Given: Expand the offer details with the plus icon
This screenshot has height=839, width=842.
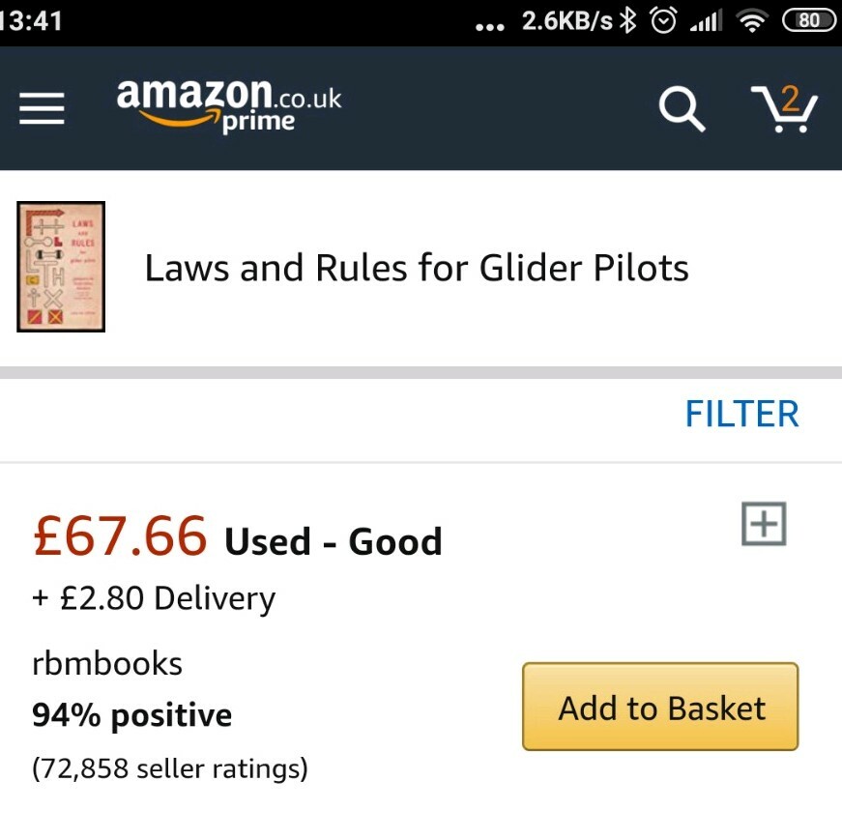Looking at the screenshot, I should coord(763,524).
